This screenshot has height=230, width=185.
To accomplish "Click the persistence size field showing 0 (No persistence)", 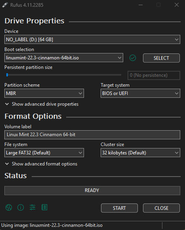I will [x=154, y=75].
